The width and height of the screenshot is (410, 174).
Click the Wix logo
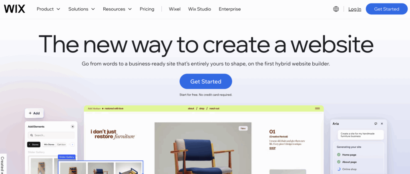click(14, 9)
